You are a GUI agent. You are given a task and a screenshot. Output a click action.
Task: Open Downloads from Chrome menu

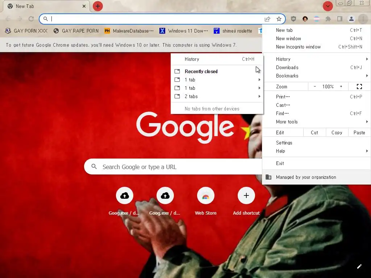[316, 67]
